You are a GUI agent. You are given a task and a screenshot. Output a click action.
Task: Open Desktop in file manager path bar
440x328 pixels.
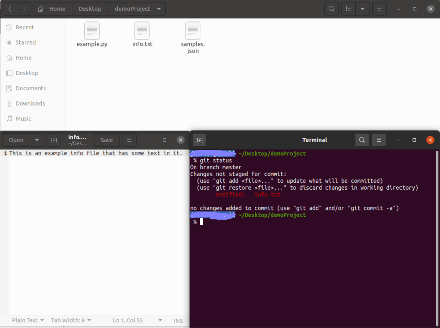point(90,9)
